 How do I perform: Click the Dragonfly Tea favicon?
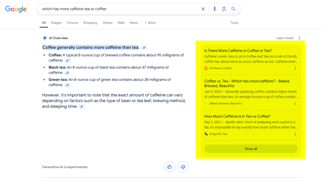206,134
